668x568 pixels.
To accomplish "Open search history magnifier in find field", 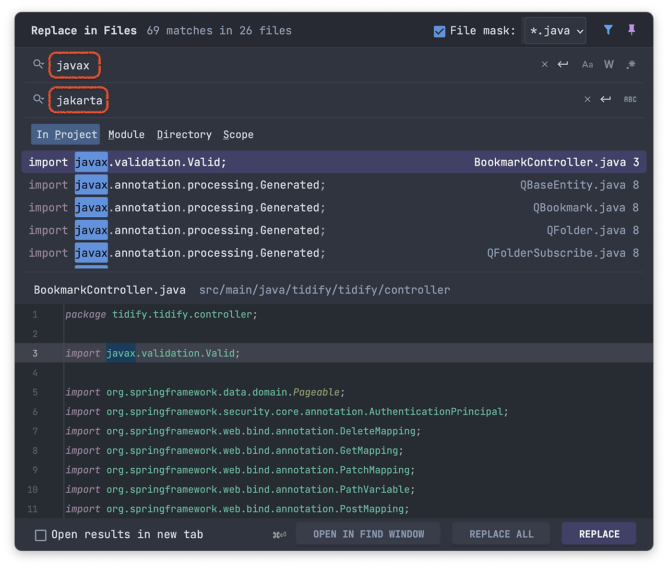I will point(38,64).
